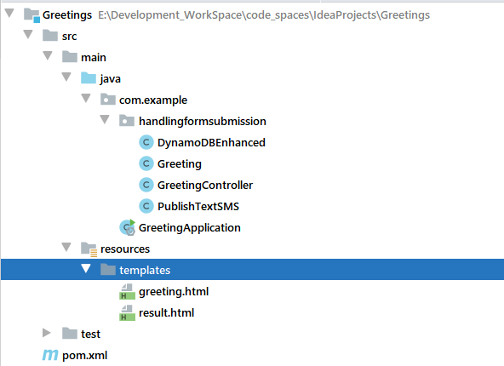The height and width of the screenshot is (366, 504).
Task: Collapse the resources folder arrow
Action: [66, 247]
